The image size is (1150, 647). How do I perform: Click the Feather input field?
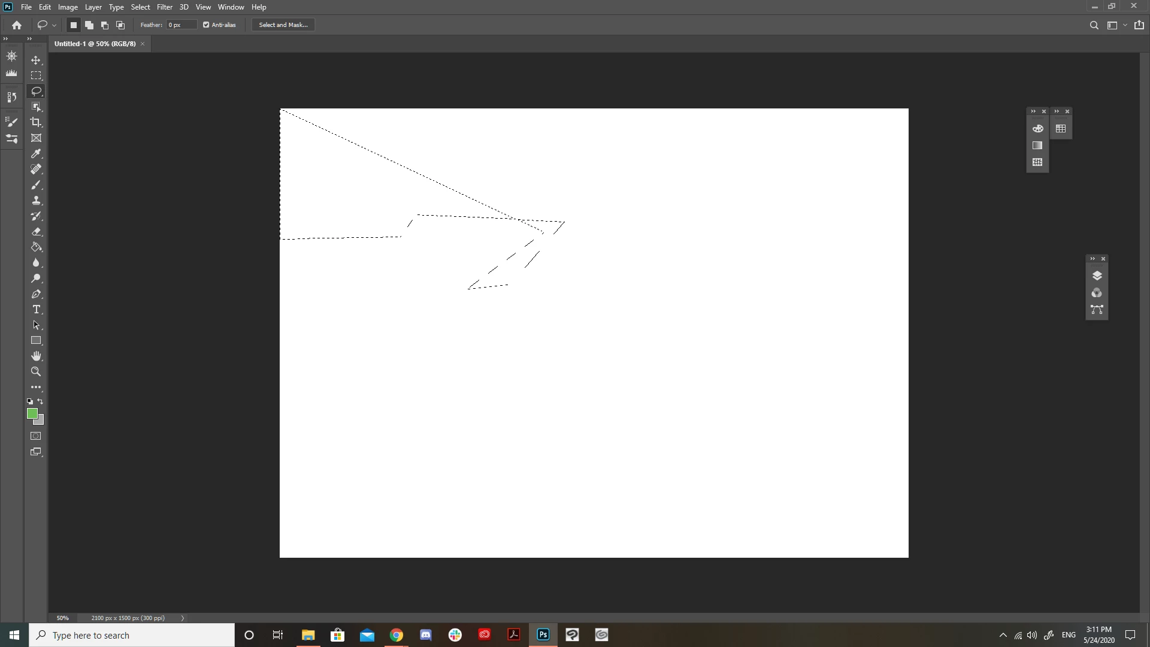tap(181, 25)
